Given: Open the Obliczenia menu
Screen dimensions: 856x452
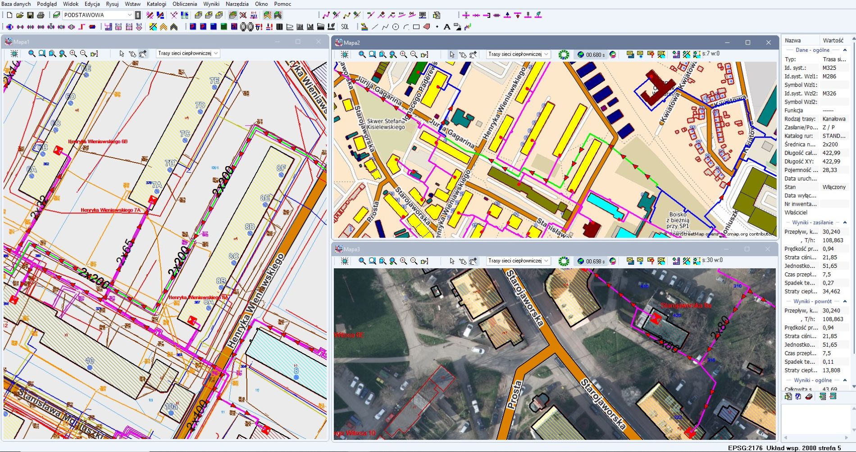Looking at the screenshot, I should coord(184,4).
